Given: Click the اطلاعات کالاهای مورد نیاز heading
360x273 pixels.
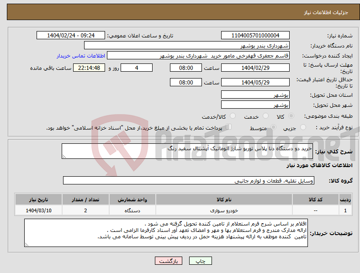Looking at the screenshot, I should [319, 165].
